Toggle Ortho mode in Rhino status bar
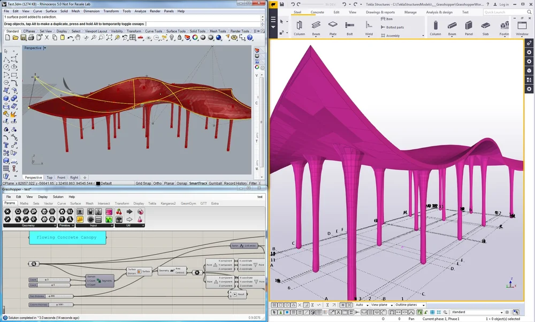The width and height of the screenshot is (535, 322). [x=158, y=182]
